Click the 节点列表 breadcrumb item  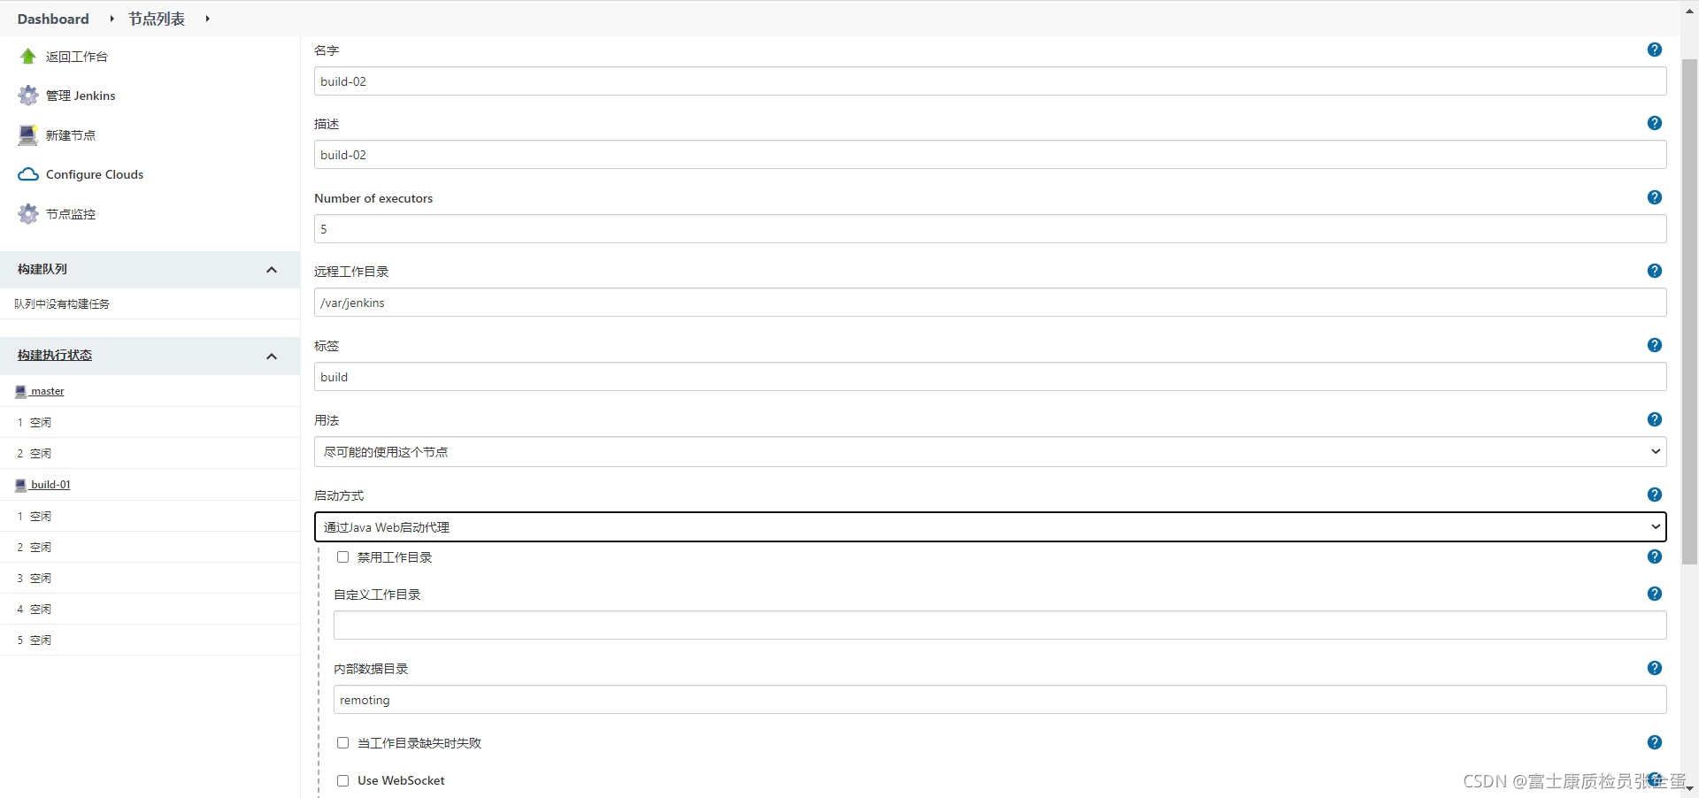click(x=157, y=19)
